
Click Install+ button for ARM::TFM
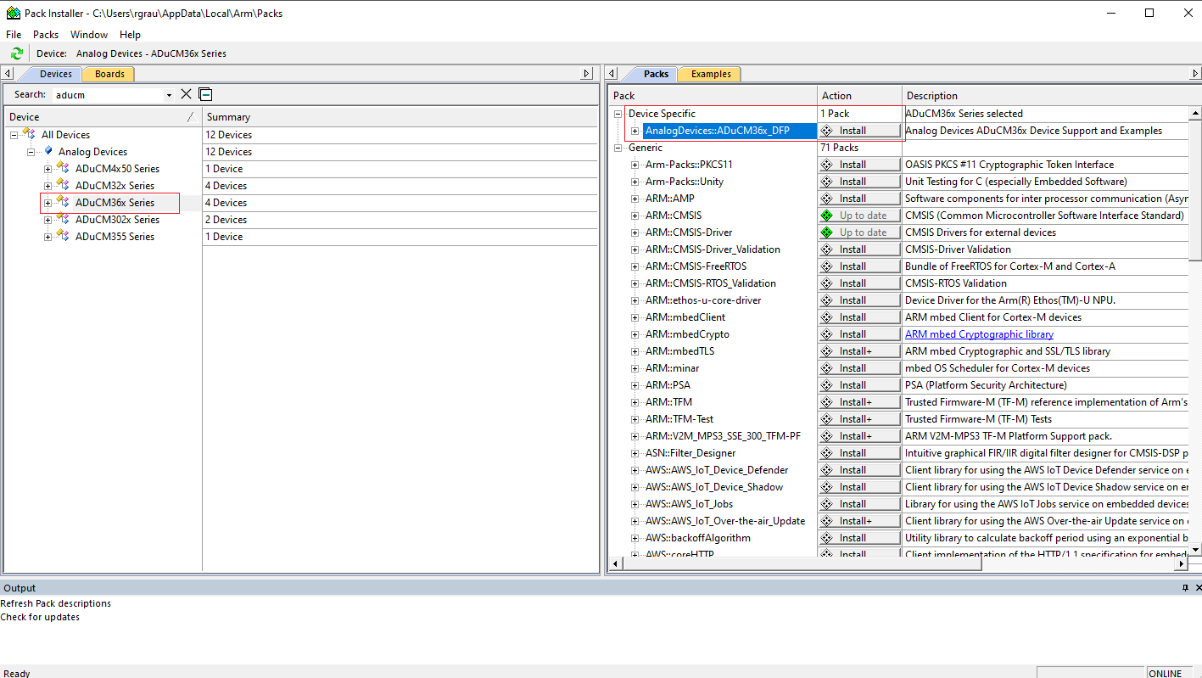(859, 402)
